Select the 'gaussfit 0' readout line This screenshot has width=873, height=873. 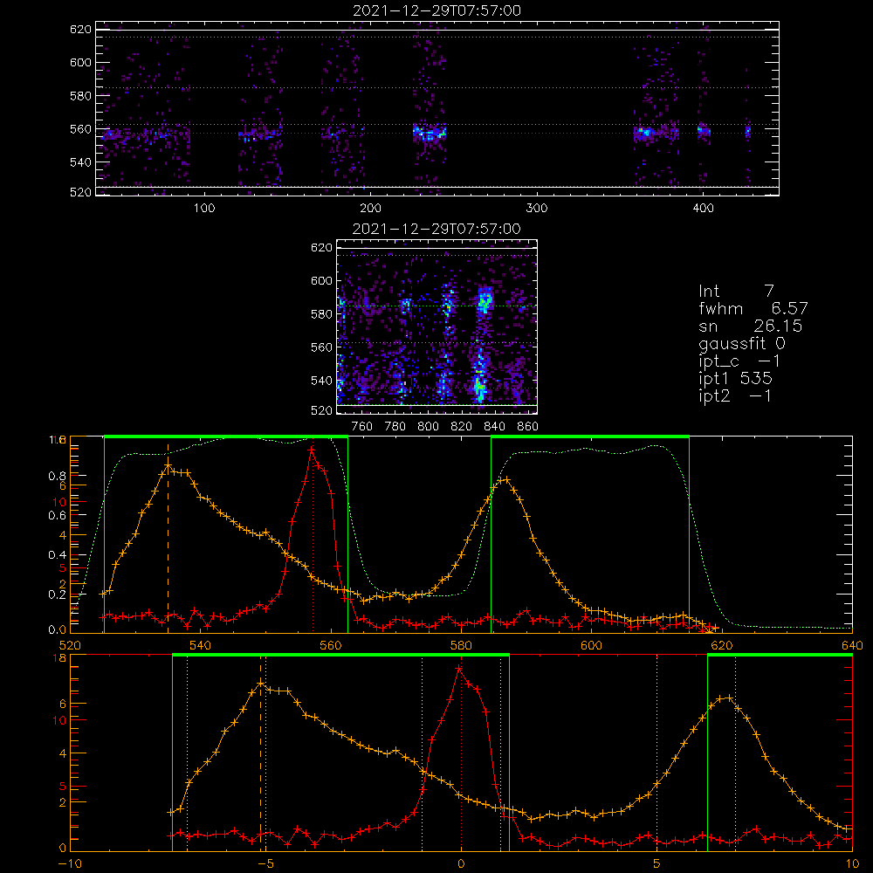[x=741, y=343]
